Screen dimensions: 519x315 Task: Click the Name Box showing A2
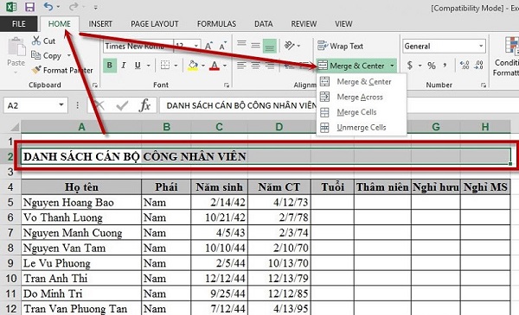coord(35,105)
